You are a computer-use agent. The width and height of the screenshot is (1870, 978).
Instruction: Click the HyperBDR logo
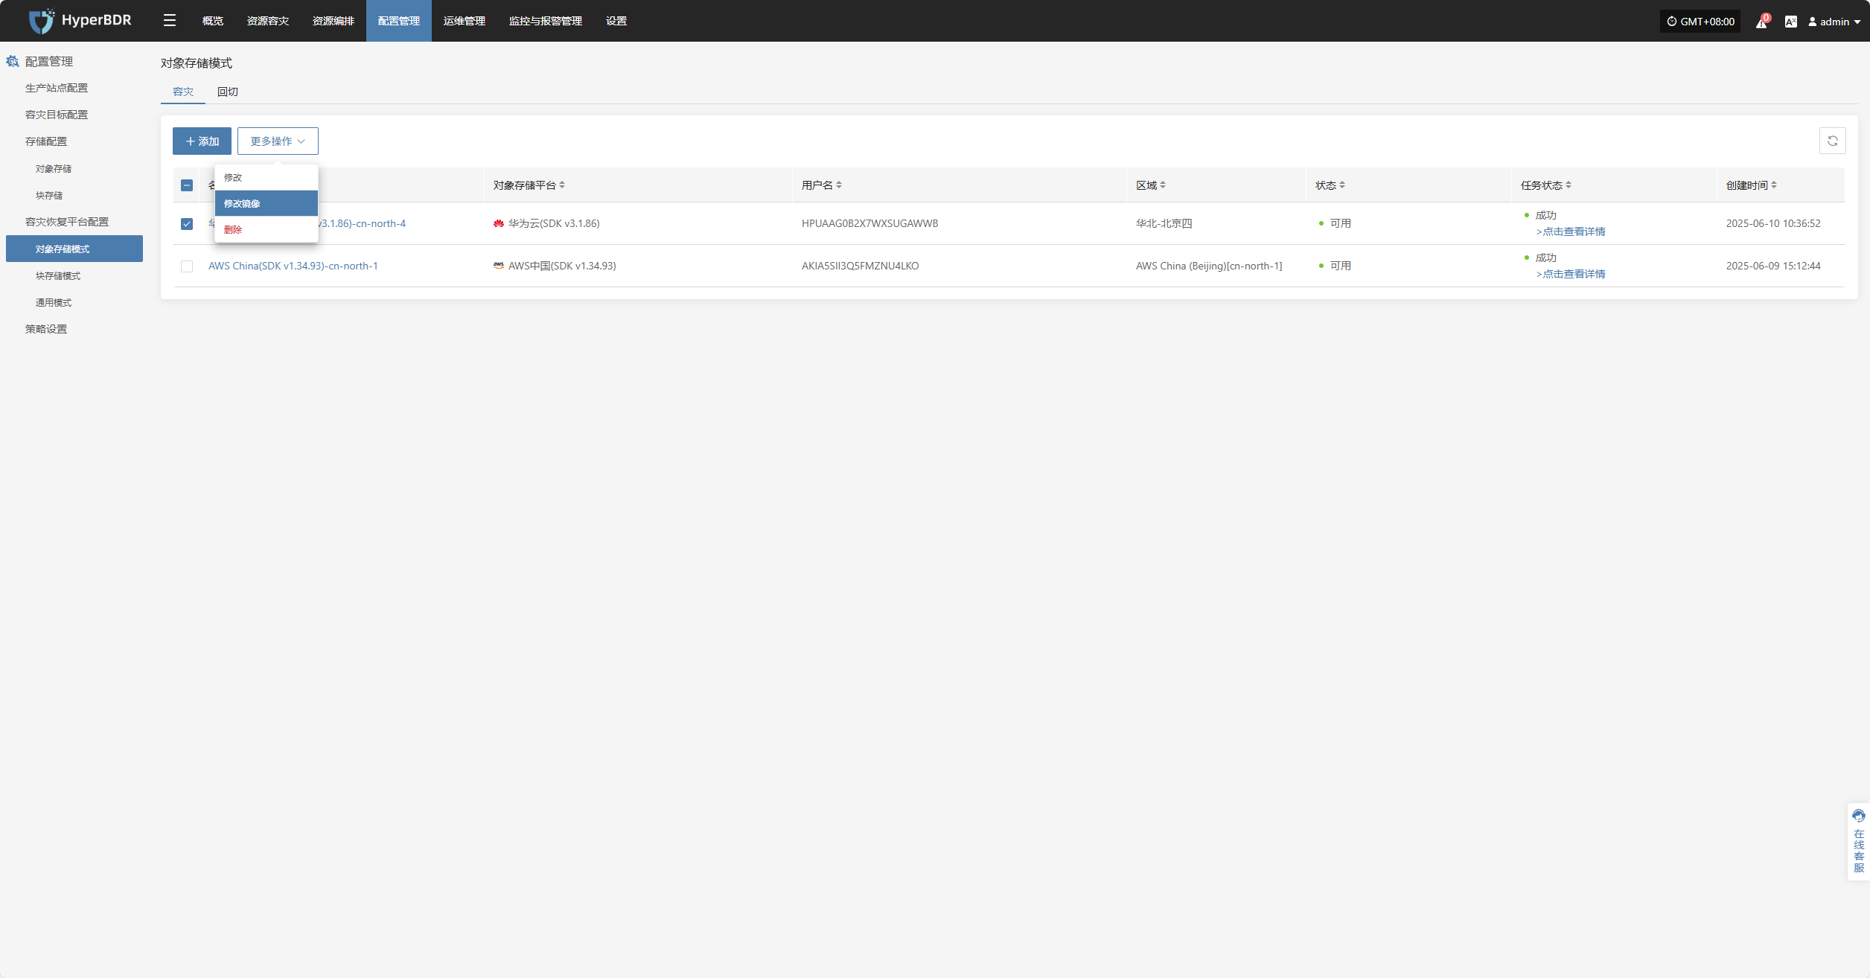[80, 21]
